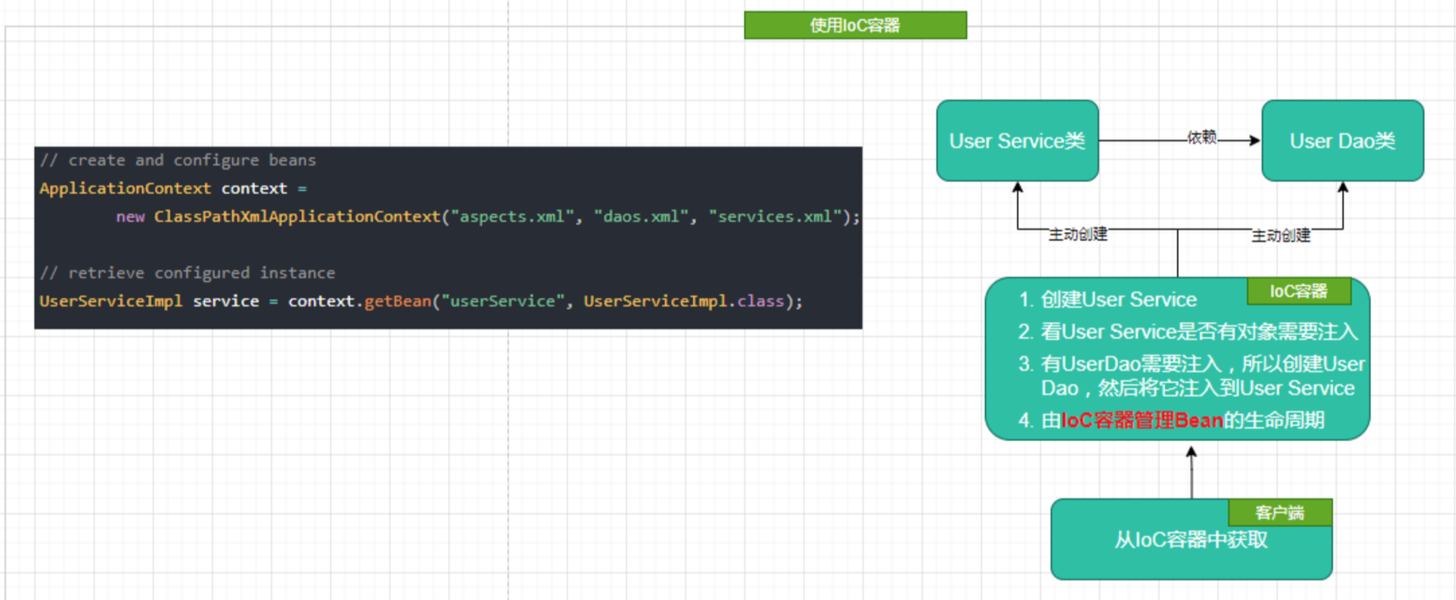This screenshot has width=1456, height=600.
Task: Click the comment '// retrieve configured instance'
Action: pos(188,273)
